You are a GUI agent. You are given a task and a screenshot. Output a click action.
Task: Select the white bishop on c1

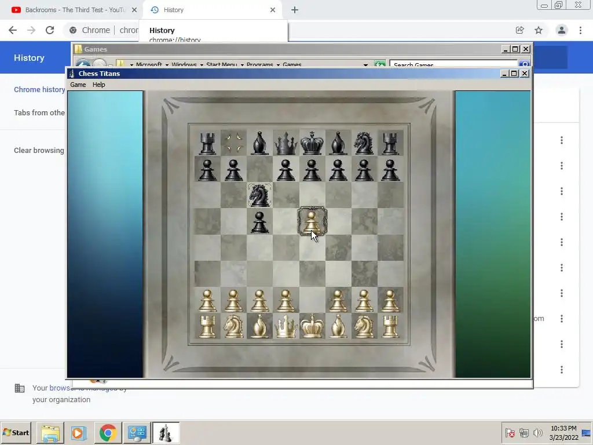click(259, 326)
